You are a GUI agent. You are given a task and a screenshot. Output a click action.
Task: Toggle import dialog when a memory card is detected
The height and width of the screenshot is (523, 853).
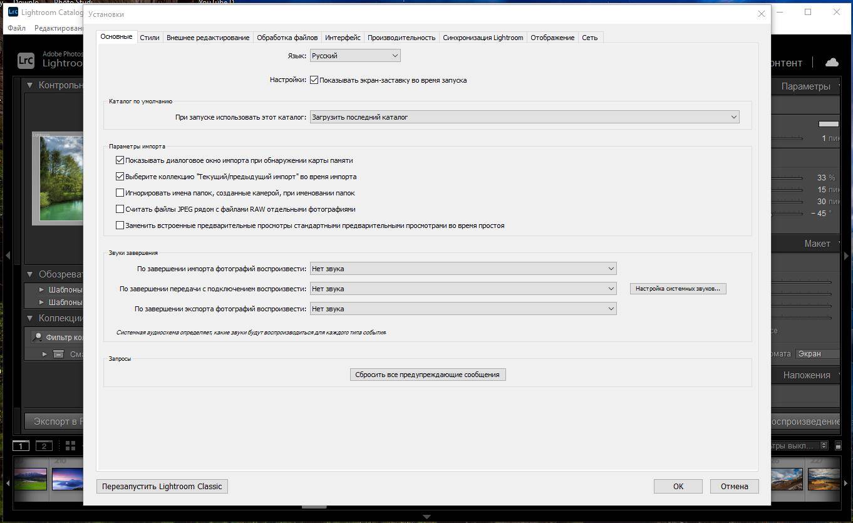pos(120,160)
